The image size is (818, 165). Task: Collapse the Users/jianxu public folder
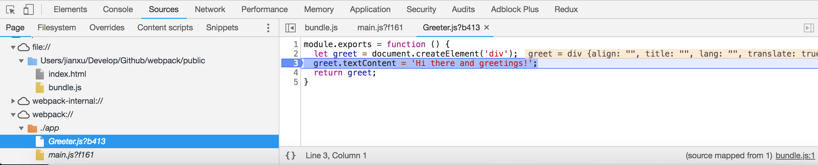pos(21,61)
